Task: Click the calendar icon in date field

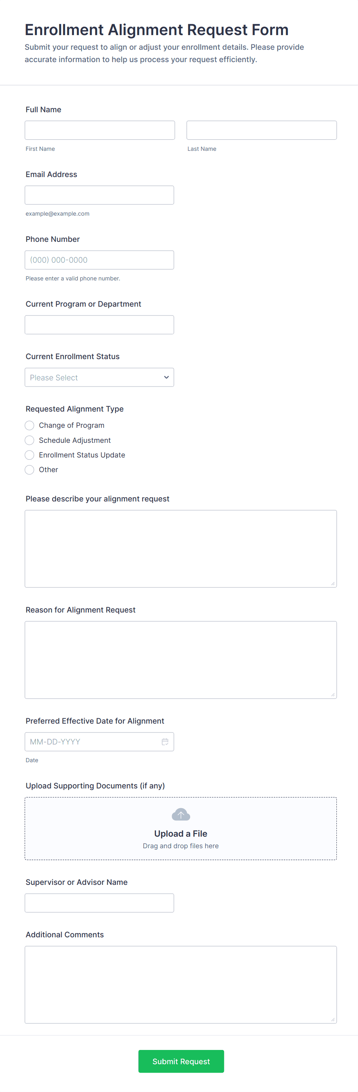Action: point(165,741)
